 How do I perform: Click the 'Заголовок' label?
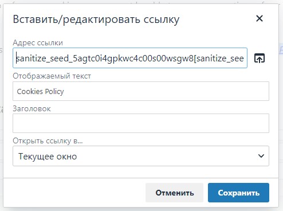click(32, 109)
